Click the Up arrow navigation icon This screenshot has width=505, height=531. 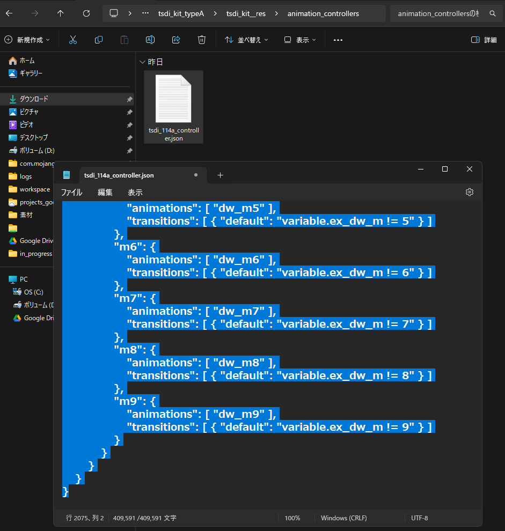60,13
